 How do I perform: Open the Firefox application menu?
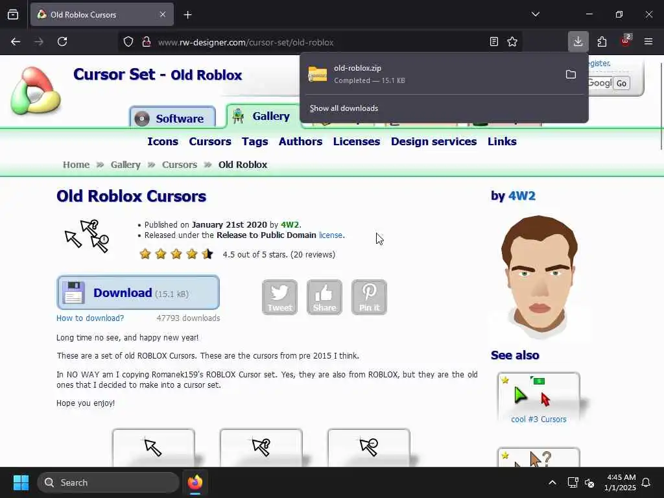click(648, 41)
